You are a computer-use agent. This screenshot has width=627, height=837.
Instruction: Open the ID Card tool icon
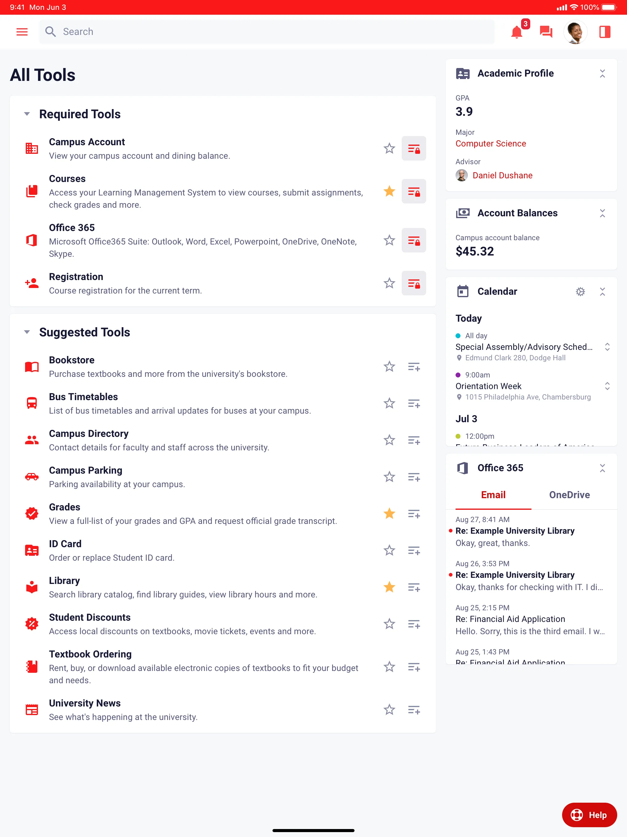31,551
